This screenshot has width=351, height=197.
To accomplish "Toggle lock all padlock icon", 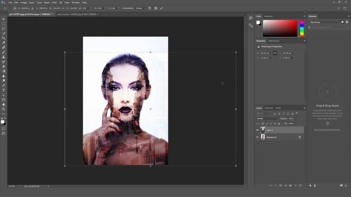I will (279, 124).
